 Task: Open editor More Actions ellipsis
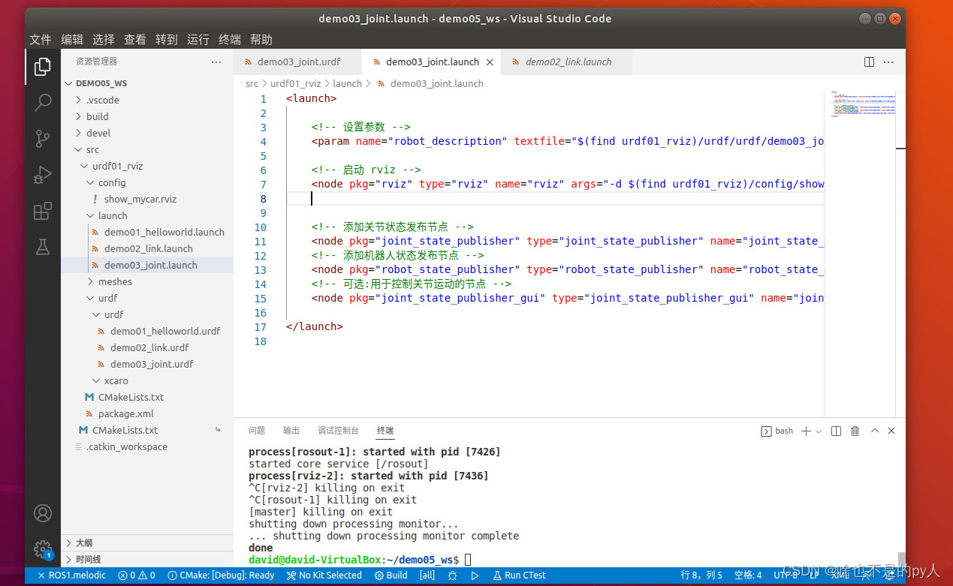click(888, 62)
